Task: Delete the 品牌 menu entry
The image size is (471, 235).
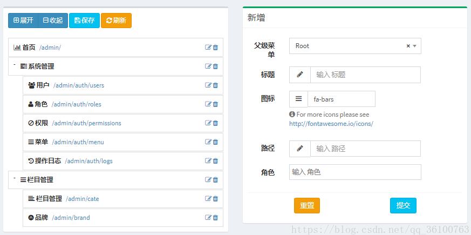Action: coord(216,218)
